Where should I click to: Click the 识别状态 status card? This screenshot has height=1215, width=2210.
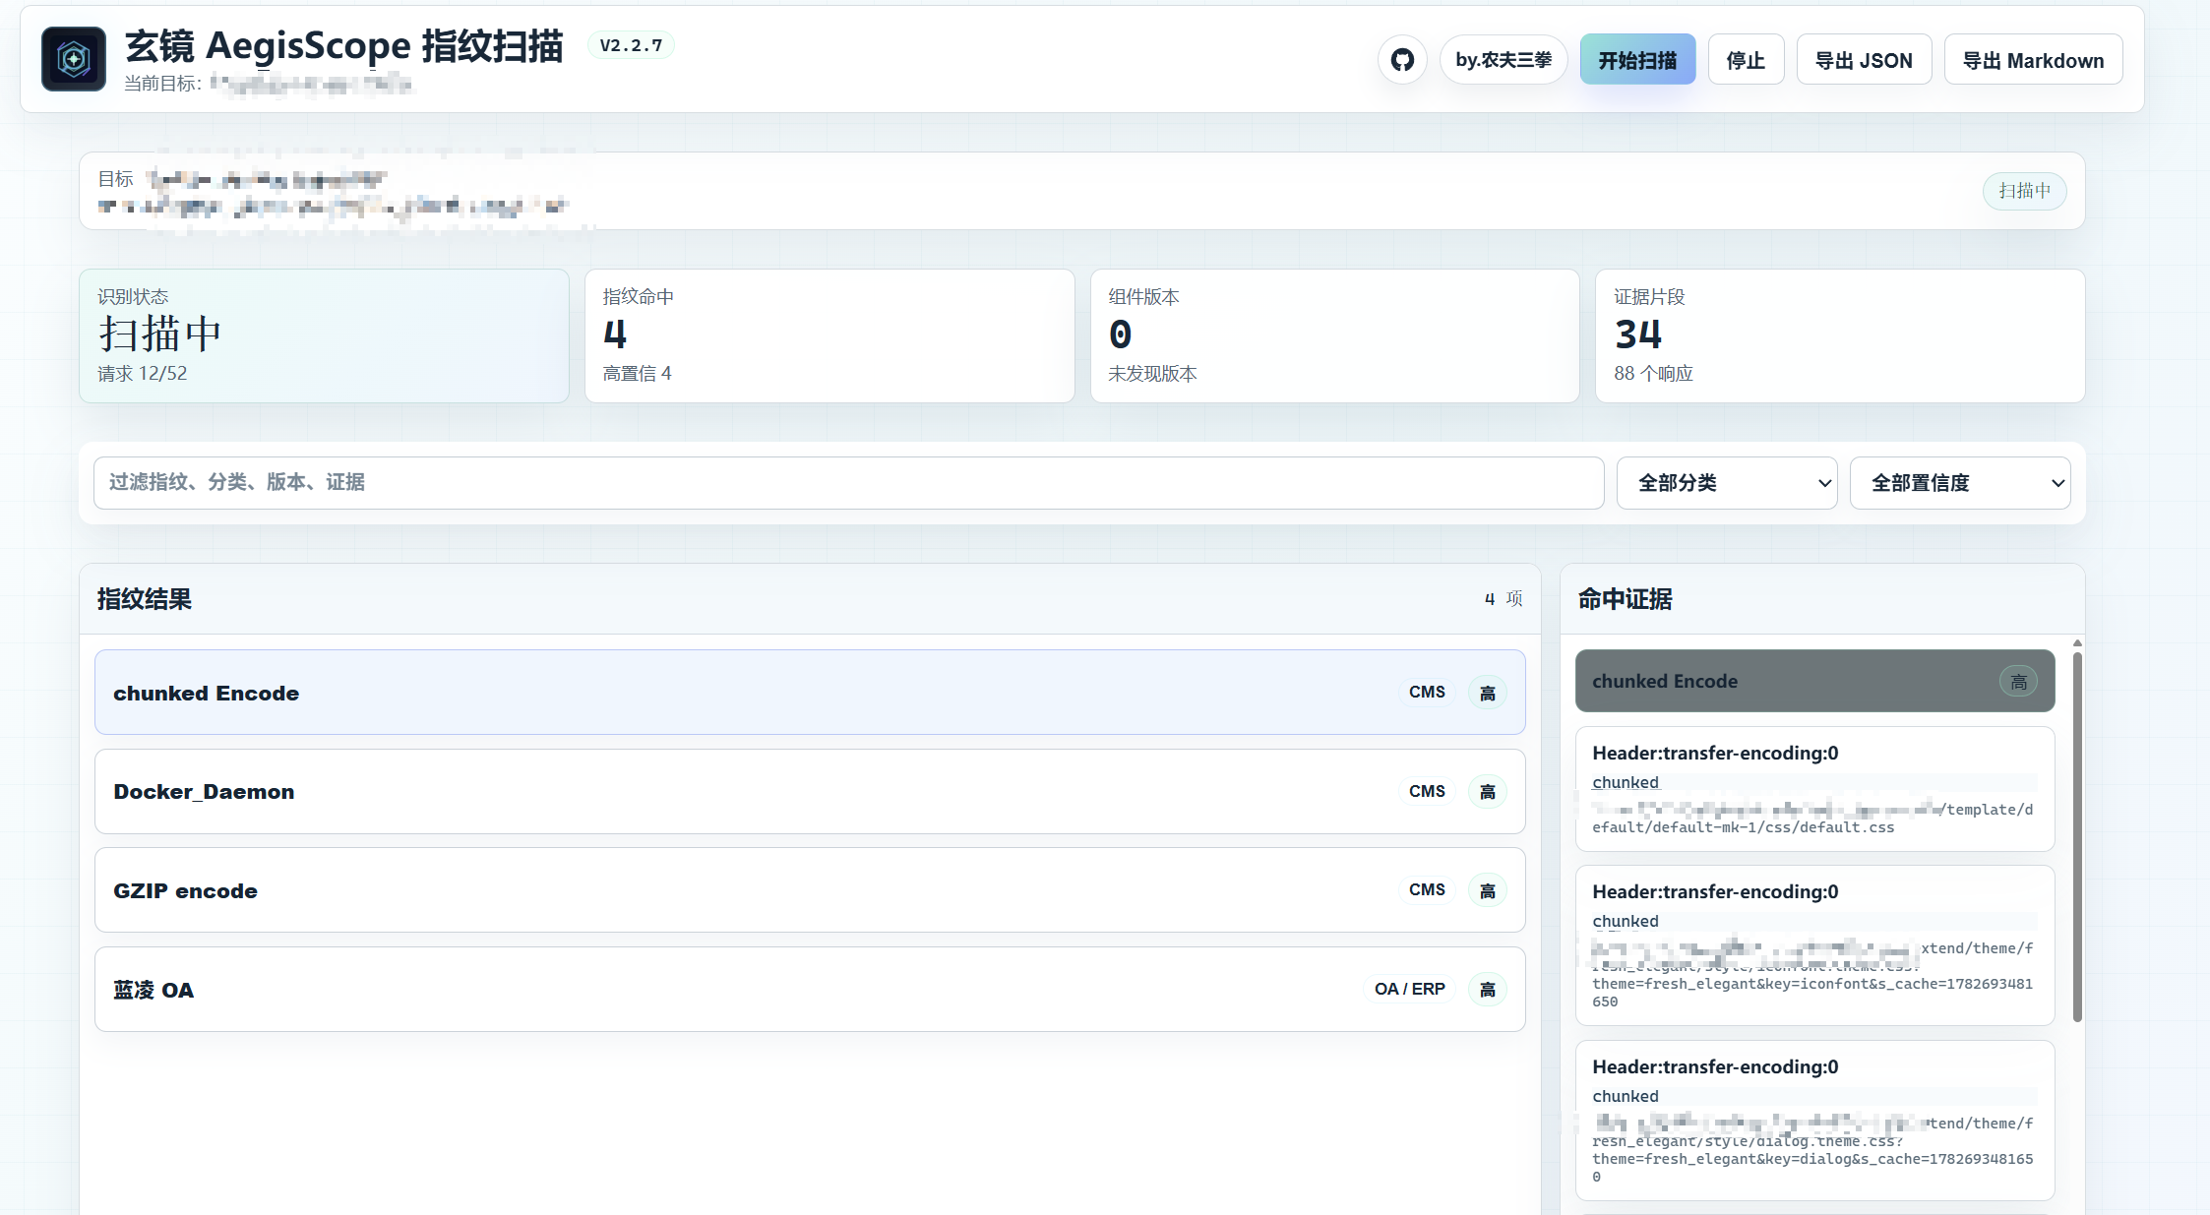(324, 335)
